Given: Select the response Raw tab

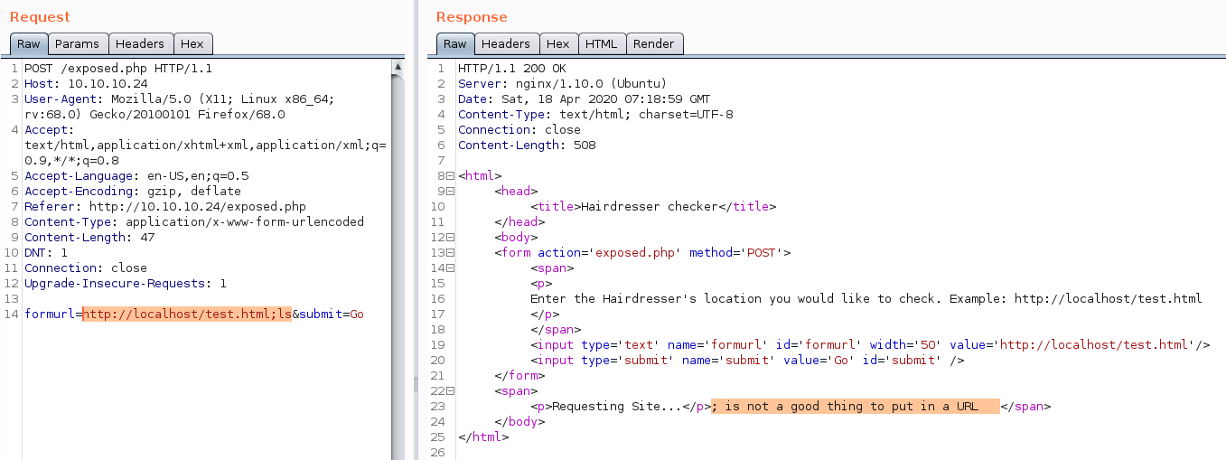Looking at the screenshot, I should [455, 43].
